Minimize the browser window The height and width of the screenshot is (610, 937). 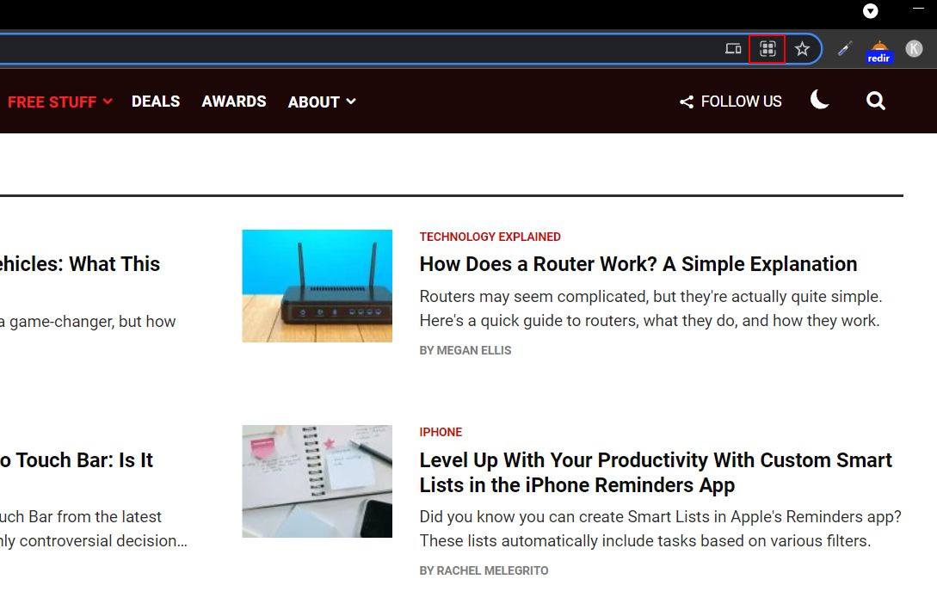(x=918, y=9)
